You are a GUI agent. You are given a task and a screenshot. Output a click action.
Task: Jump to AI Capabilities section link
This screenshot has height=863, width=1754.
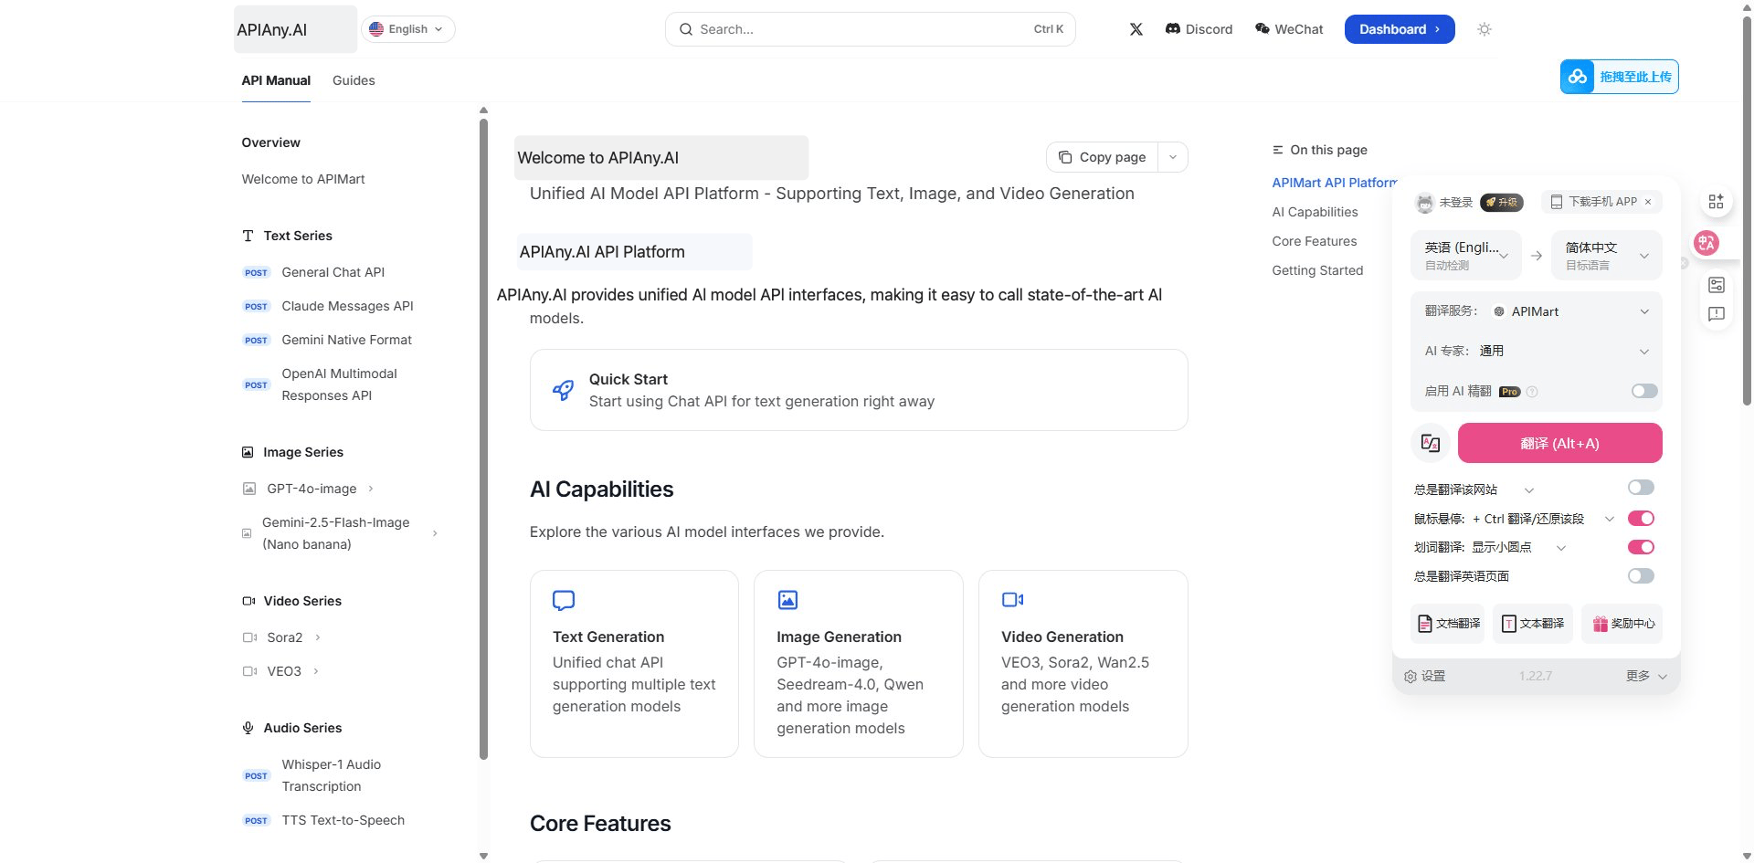point(1315,212)
